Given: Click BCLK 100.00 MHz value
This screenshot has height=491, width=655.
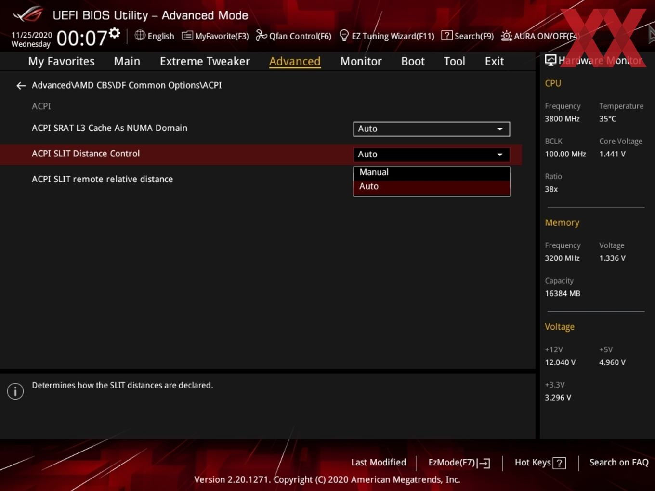Looking at the screenshot, I should pos(565,154).
